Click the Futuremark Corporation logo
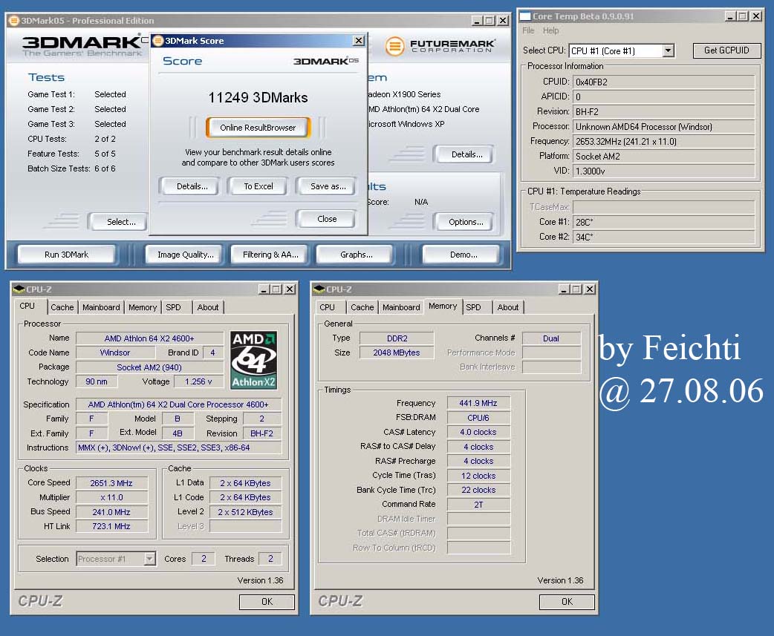774x636 pixels. pos(439,46)
